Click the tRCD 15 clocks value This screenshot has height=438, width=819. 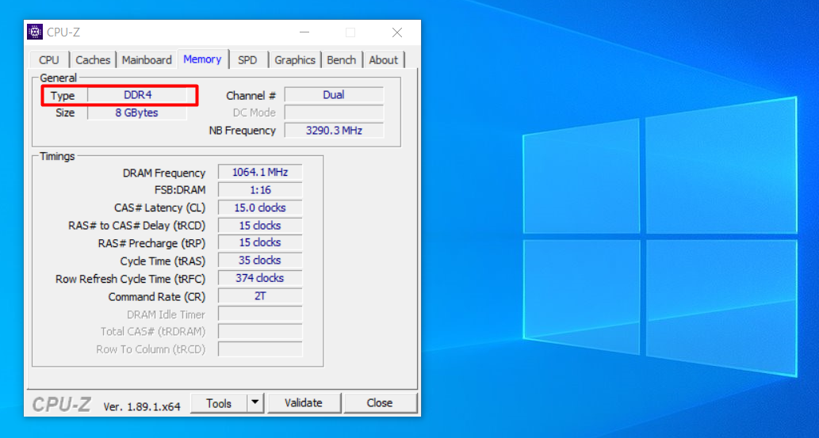click(x=260, y=226)
